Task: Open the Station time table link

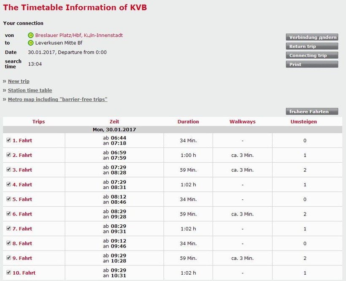Action: point(30,90)
